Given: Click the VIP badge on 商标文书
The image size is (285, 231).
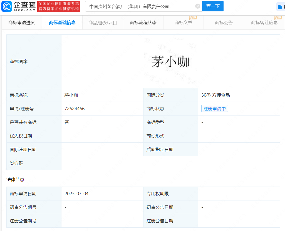Looking at the screenshot, I should pyautogui.click(x=193, y=17).
